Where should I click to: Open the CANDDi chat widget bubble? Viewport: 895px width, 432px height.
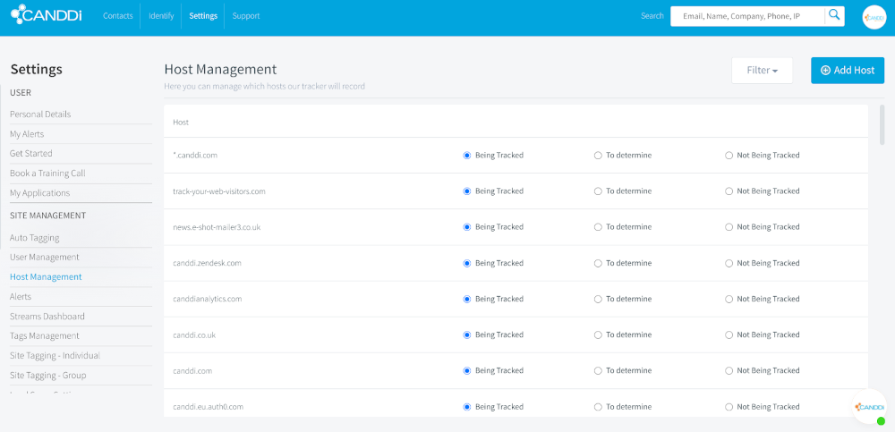coord(870,407)
